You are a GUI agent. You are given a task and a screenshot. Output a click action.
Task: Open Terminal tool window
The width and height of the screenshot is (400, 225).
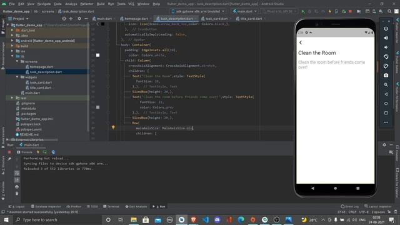point(111,206)
